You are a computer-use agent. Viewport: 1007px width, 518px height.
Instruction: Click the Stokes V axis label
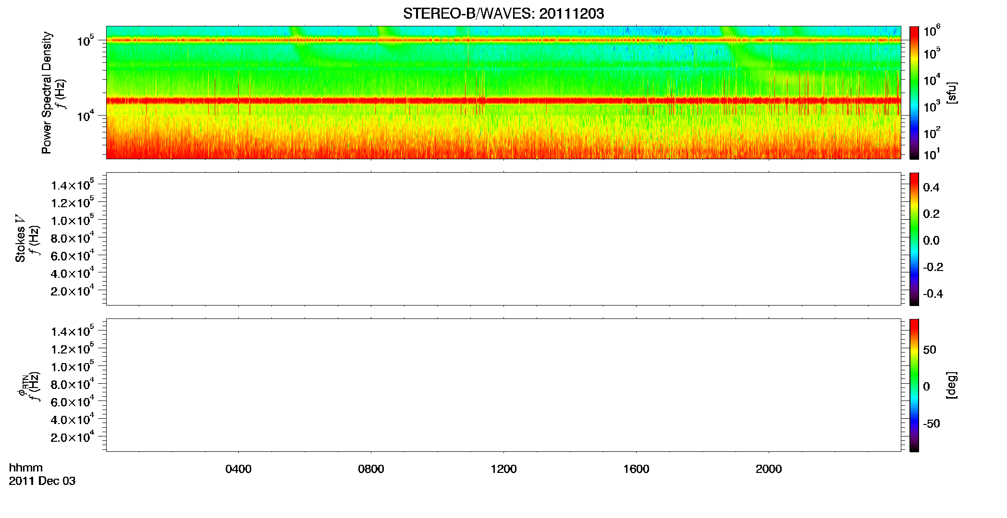click(20, 238)
